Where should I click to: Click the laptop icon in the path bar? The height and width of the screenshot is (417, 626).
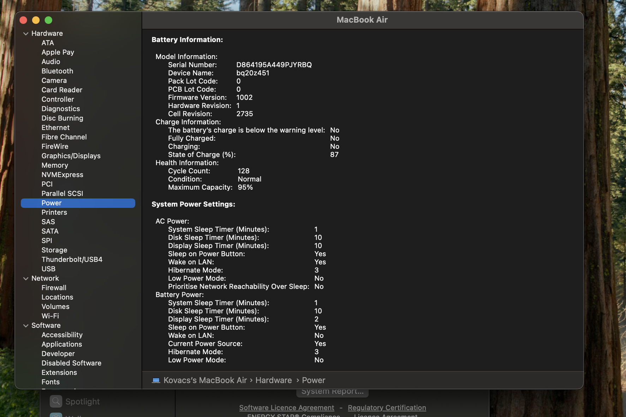156,380
